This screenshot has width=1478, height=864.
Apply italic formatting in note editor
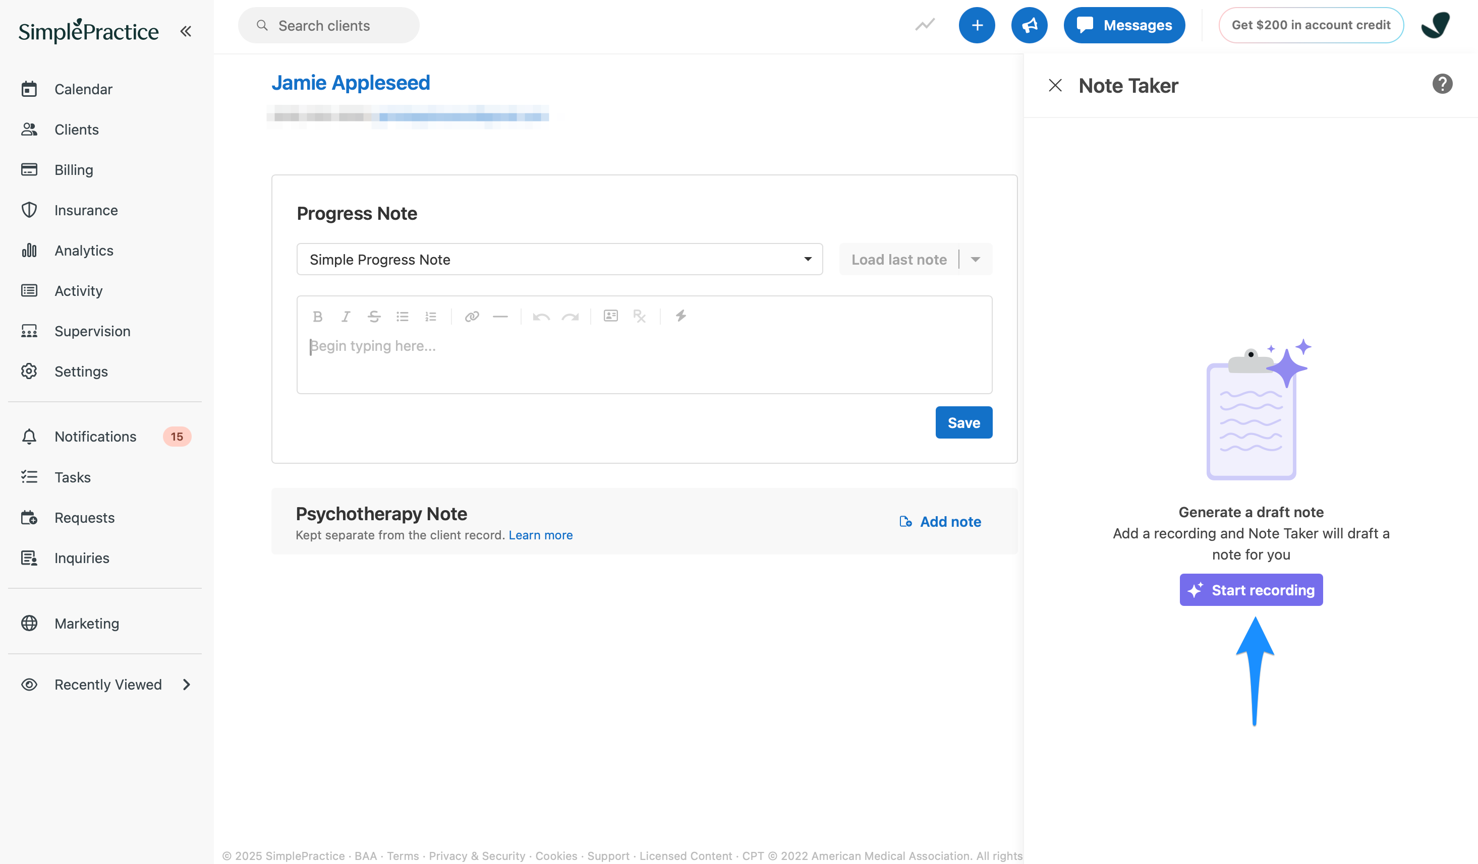click(x=346, y=317)
